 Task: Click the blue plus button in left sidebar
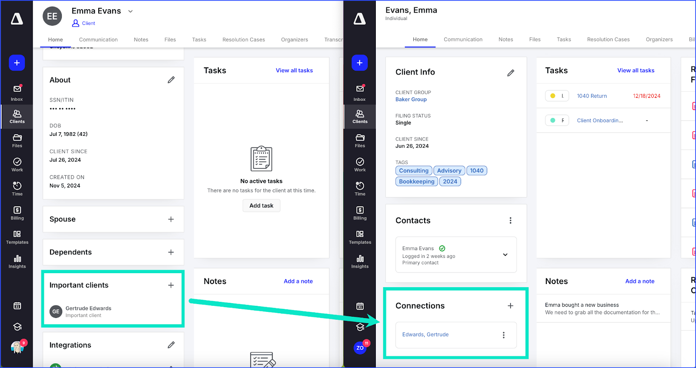coord(17,63)
